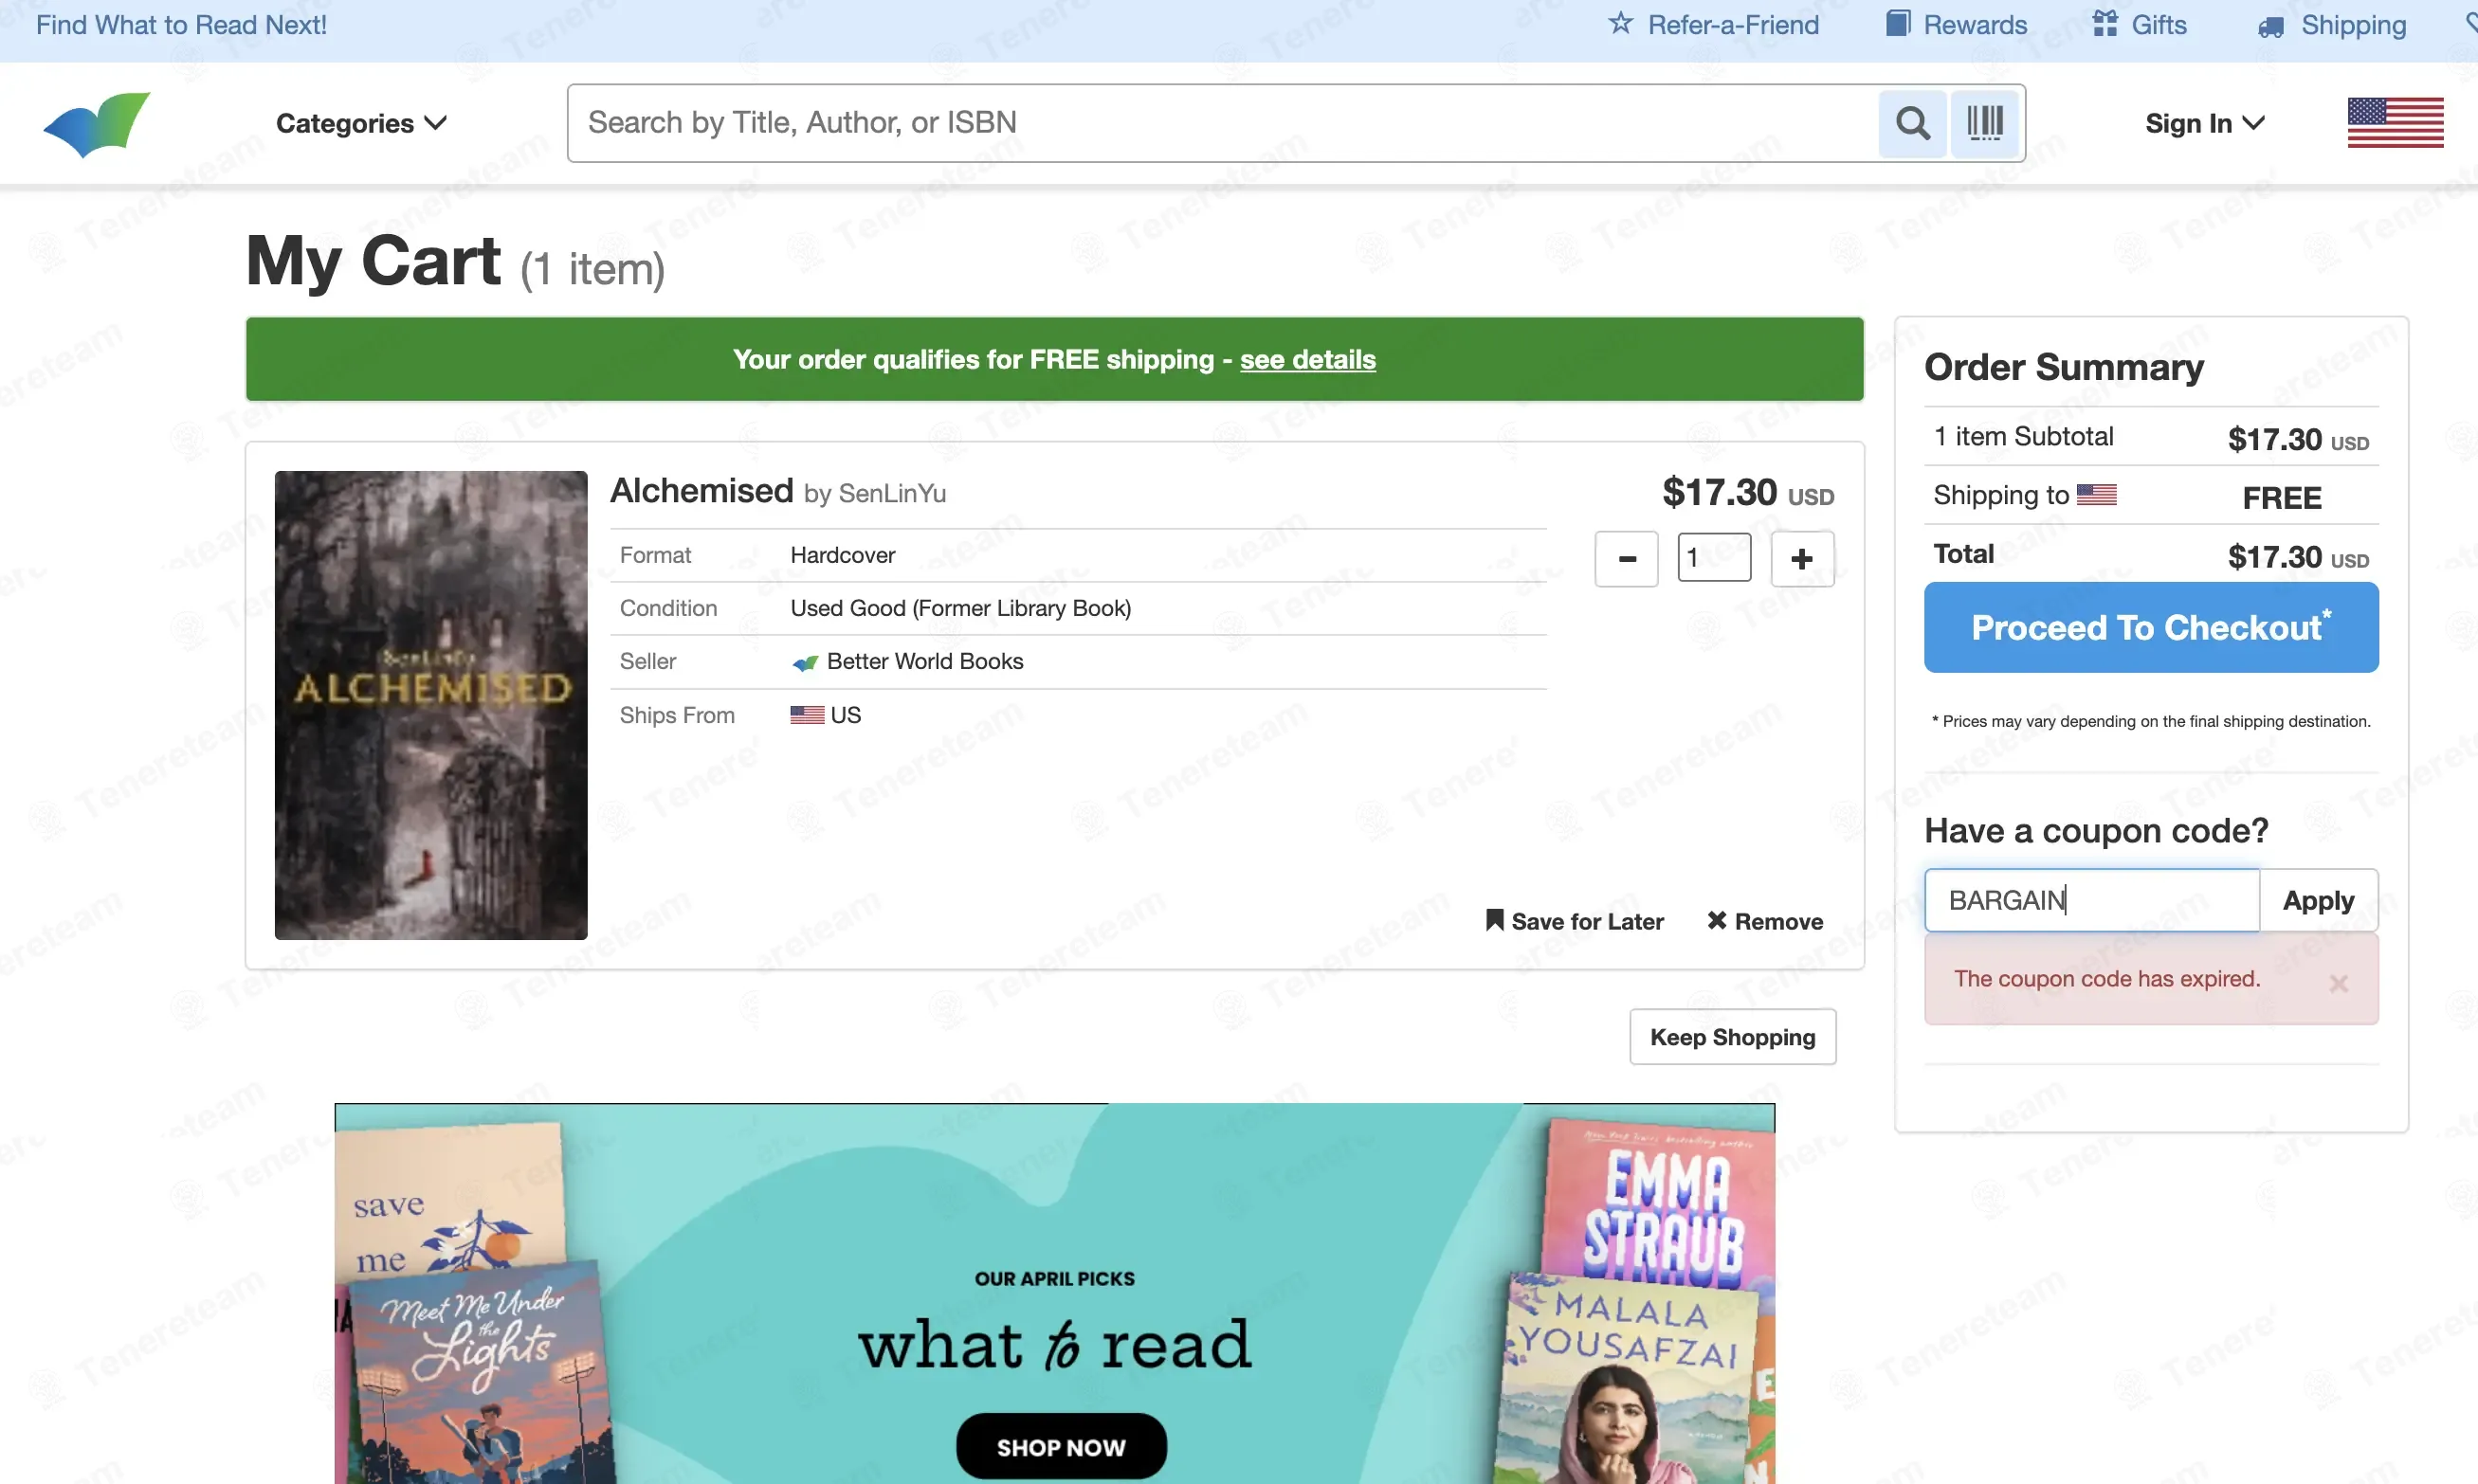Click the Keep Shopping button
This screenshot has width=2478, height=1484.
pos(1732,1037)
